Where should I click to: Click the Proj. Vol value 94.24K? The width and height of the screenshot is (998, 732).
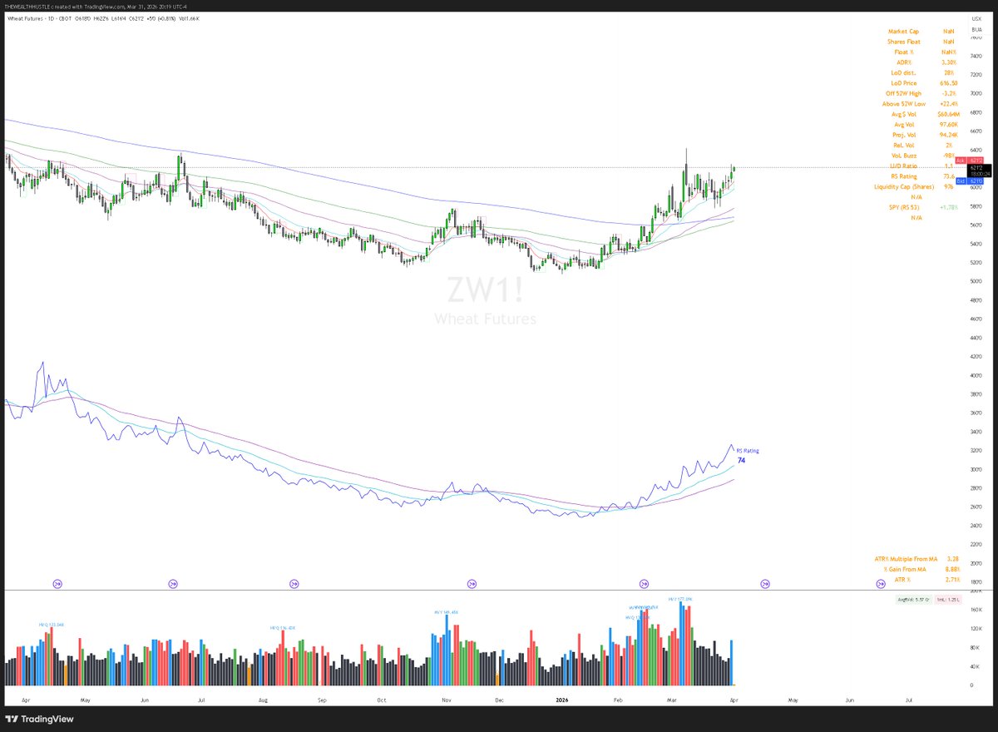(950, 135)
